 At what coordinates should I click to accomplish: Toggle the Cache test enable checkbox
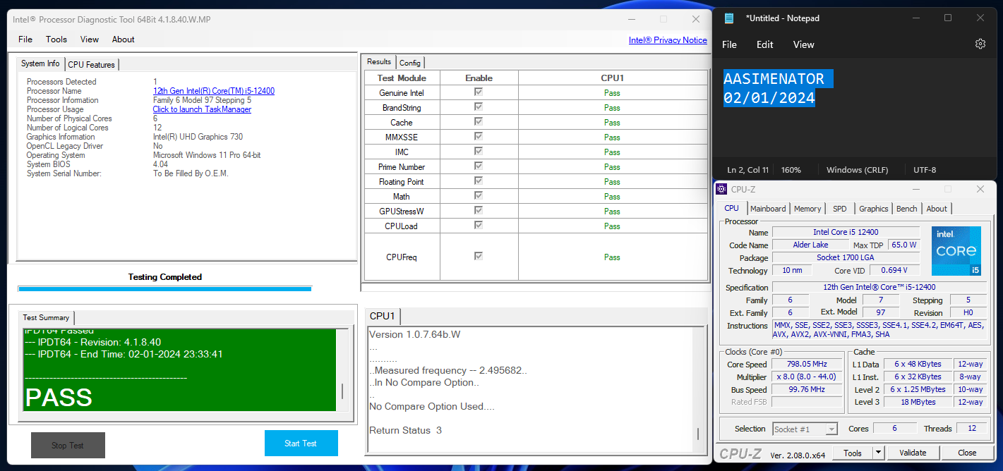coord(479,122)
